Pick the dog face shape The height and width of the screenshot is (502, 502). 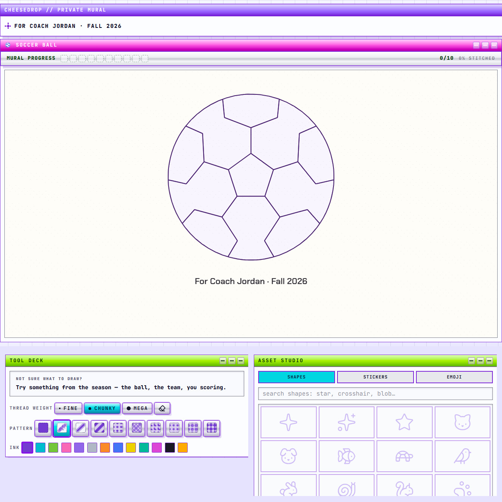(x=288, y=456)
